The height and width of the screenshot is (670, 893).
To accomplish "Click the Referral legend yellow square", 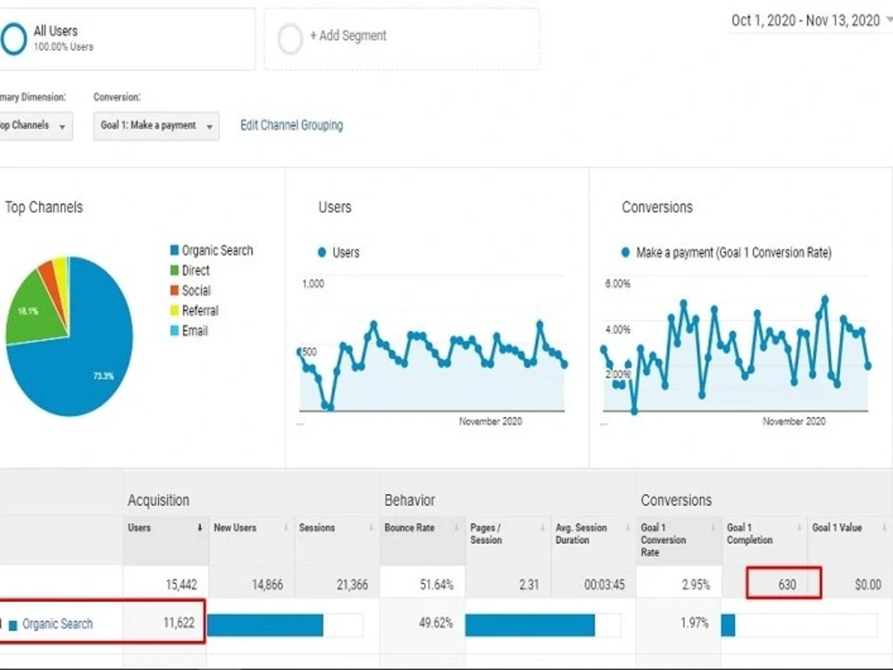I will (175, 311).
